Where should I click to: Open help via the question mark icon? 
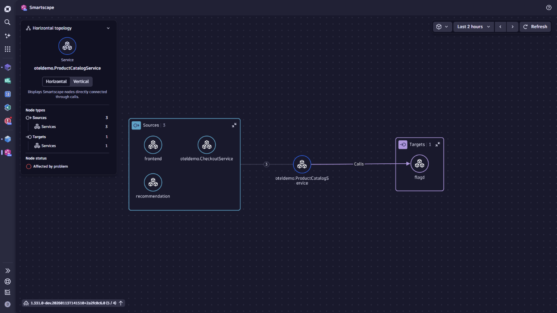(x=549, y=7)
